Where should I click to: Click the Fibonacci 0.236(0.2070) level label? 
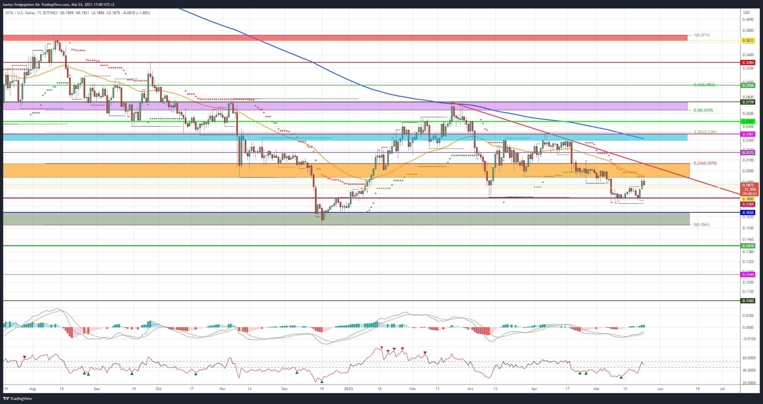[x=705, y=163]
